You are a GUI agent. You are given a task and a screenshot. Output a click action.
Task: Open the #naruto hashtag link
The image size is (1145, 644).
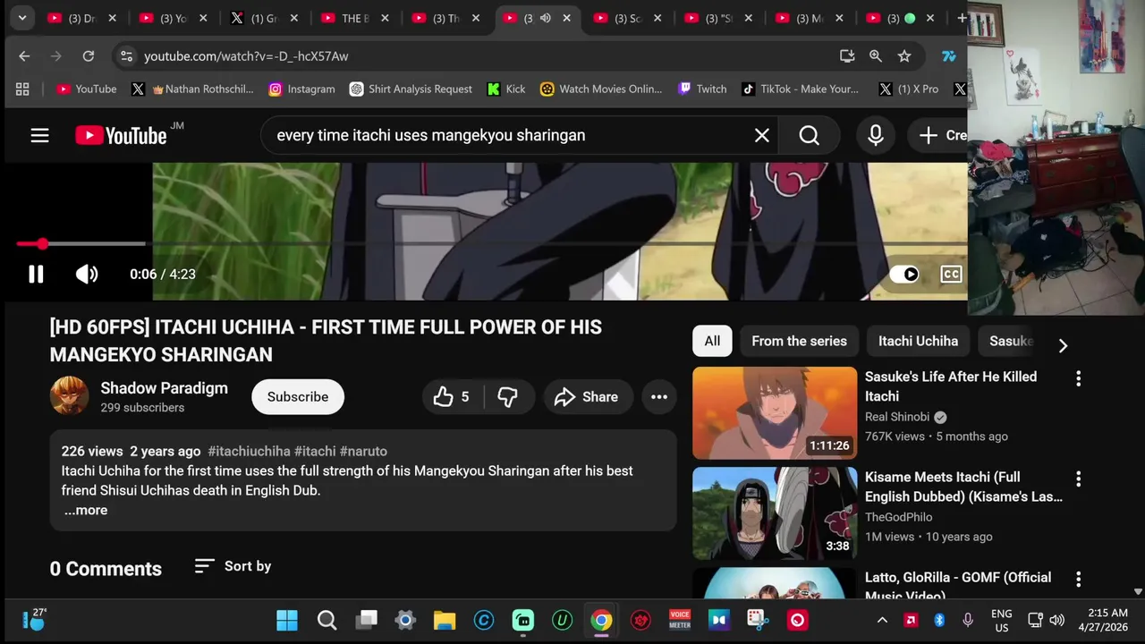pos(363,452)
